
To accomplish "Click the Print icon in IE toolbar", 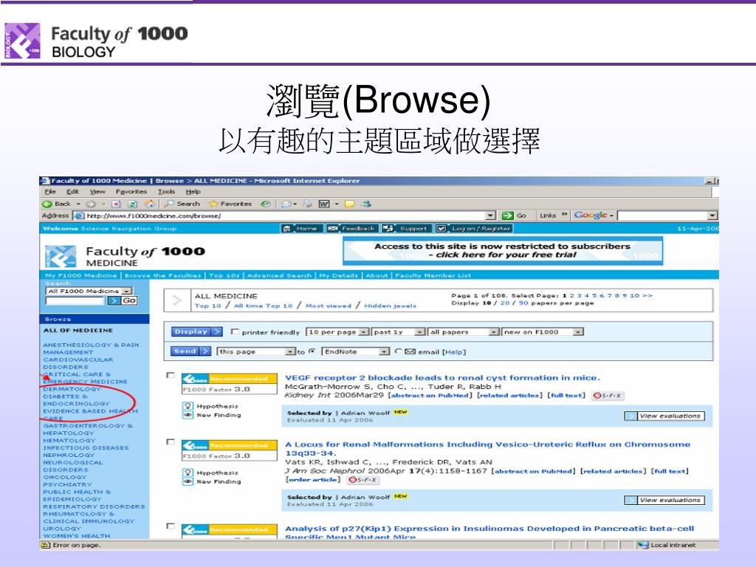I will pos(307,204).
